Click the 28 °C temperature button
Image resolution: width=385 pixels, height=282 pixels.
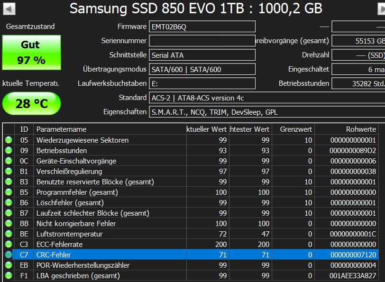click(31, 103)
